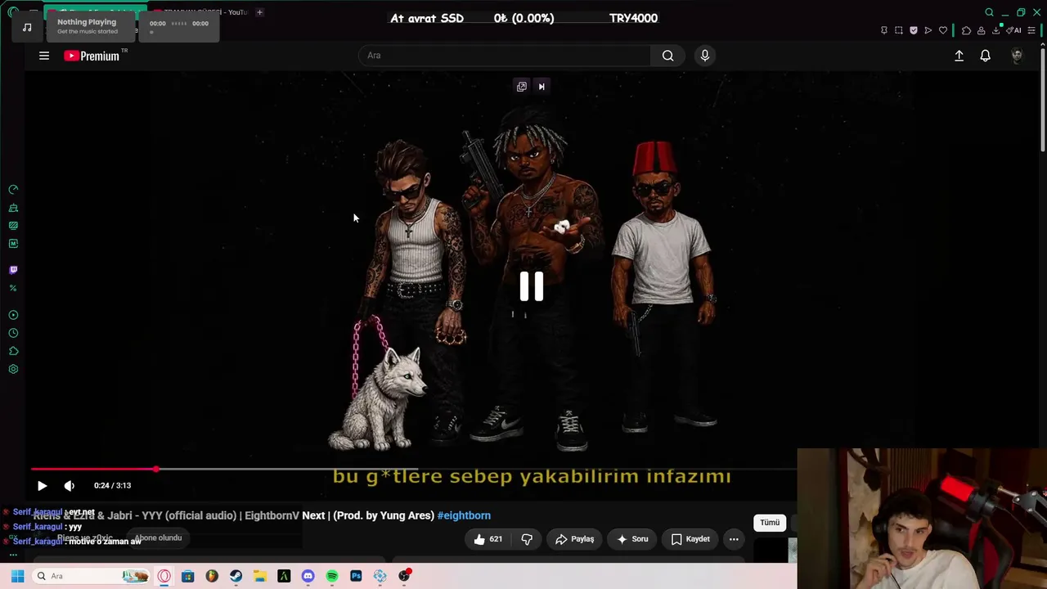Open the YouTube upload/create icon
Image resolution: width=1047 pixels, height=589 pixels.
tap(959, 56)
